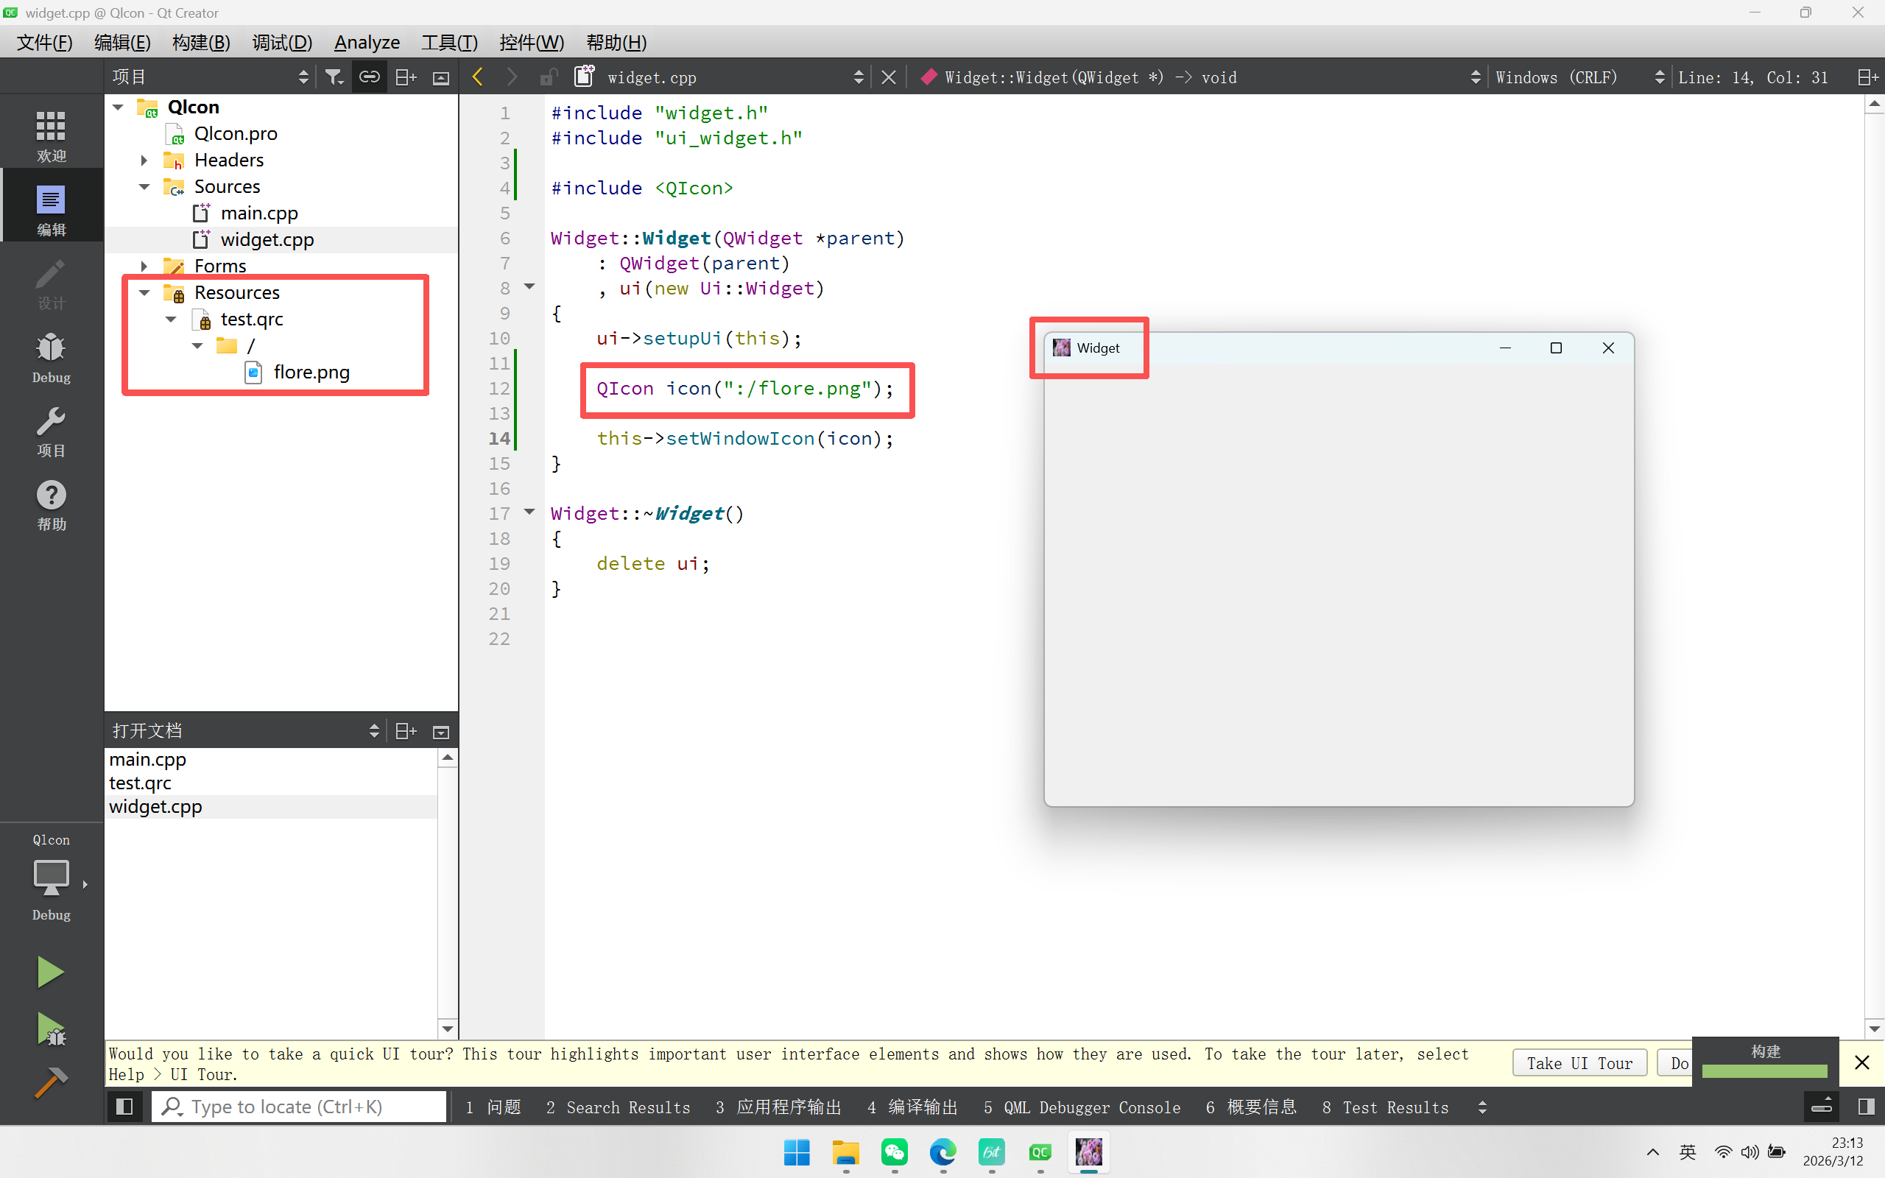Open the Welcome mode
The image size is (1885, 1178).
click(51, 135)
